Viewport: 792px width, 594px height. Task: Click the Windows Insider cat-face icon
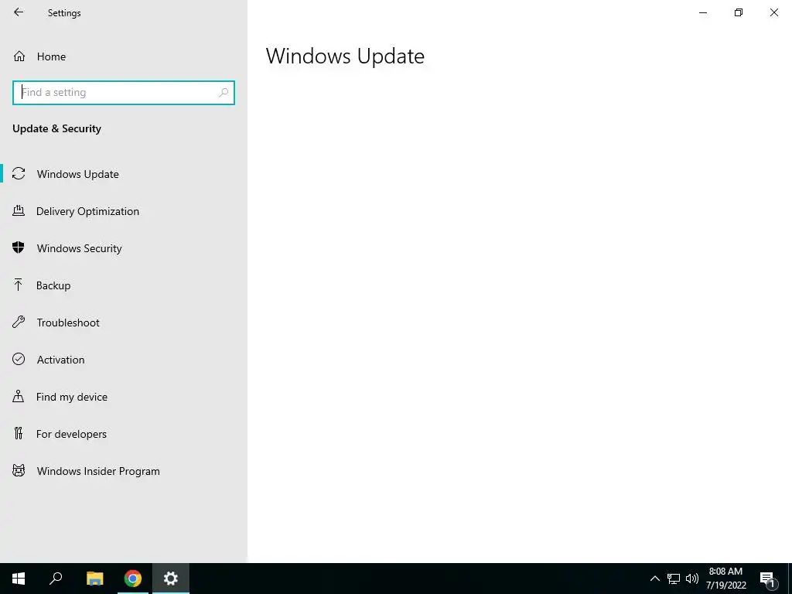pyautogui.click(x=19, y=471)
